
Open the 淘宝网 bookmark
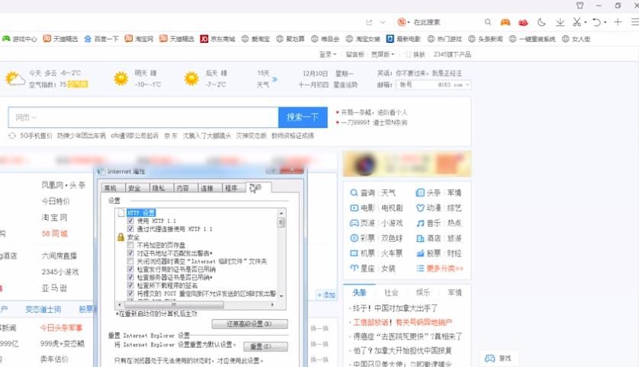(x=139, y=39)
